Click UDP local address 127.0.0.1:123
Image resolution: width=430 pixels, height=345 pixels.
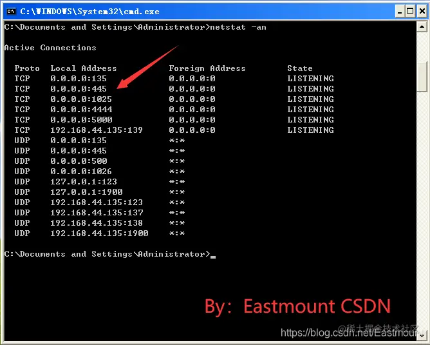click(x=84, y=182)
